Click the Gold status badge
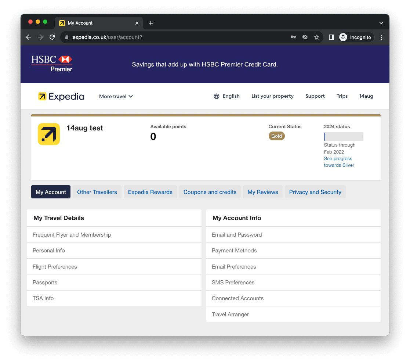Viewport: 410px width, 363px height. (277, 136)
